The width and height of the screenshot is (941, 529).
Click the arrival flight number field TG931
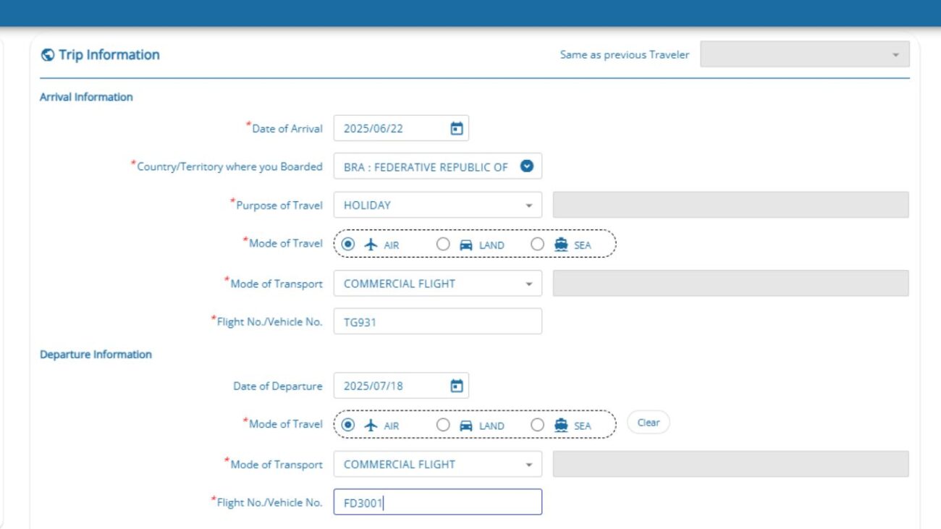pyautogui.click(x=437, y=322)
